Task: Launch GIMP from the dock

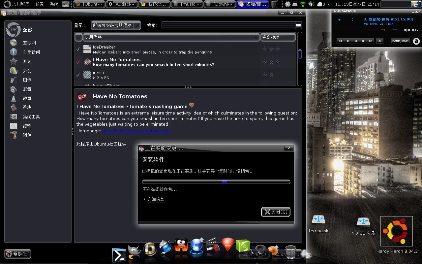Action: 135,252
